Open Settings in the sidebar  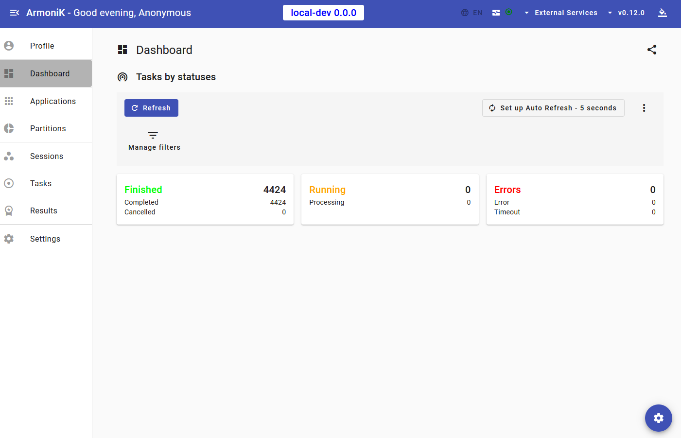45,239
